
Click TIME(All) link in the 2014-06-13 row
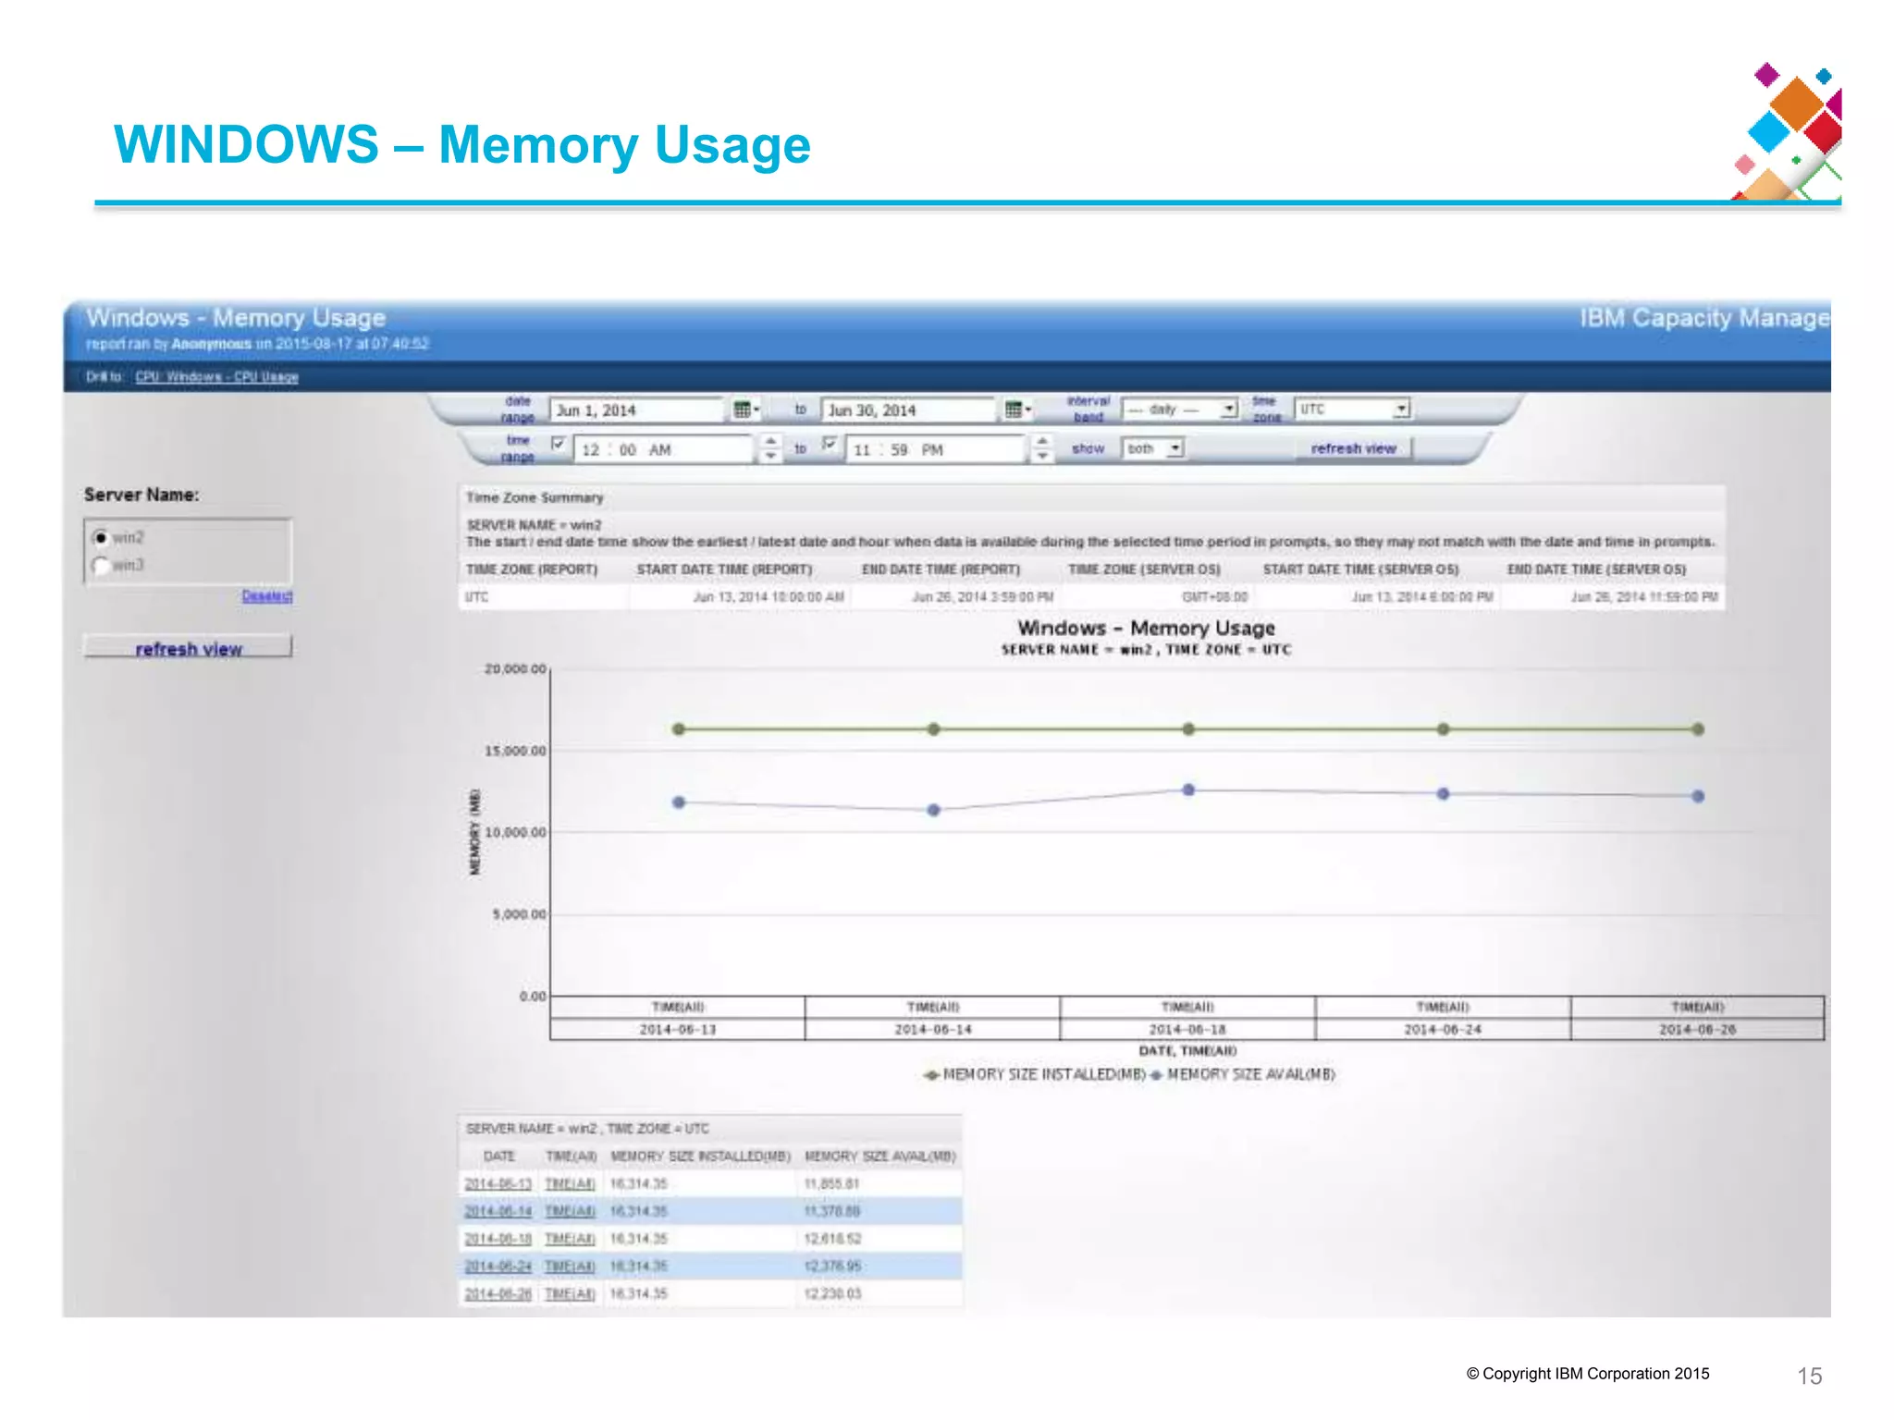(x=570, y=1184)
